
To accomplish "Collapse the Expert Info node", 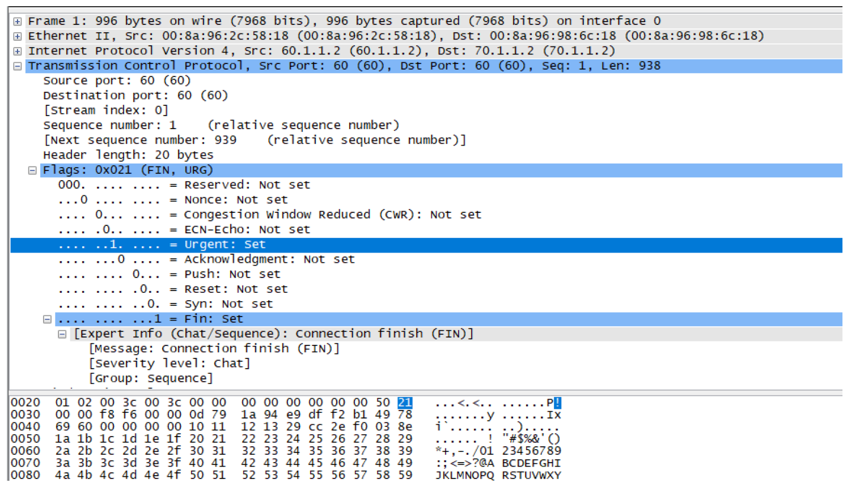I will 62,334.
